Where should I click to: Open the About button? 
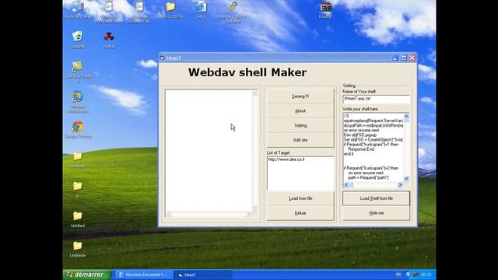point(300,110)
